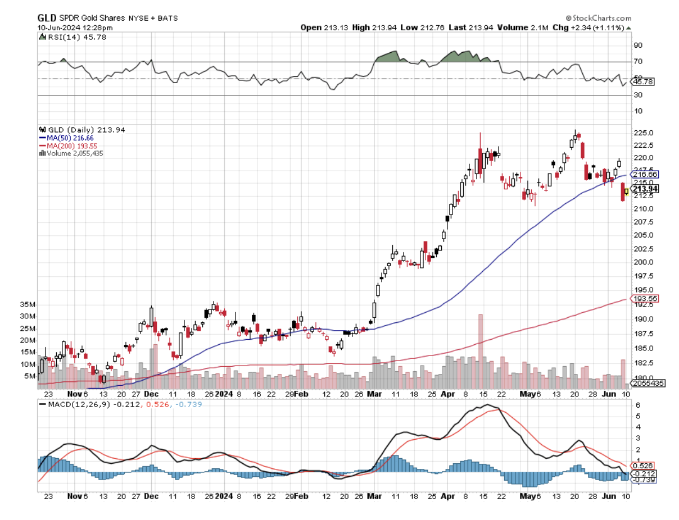Click the High 213.94 value
The height and width of the screenshot is (520, 679).
(375, 27)
